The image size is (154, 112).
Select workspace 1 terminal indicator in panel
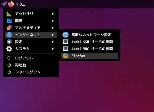[x=20, y=4]
